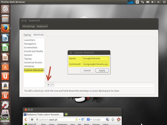
Task: Select Custom Shortcuts category
Action: tap(34, 70)
